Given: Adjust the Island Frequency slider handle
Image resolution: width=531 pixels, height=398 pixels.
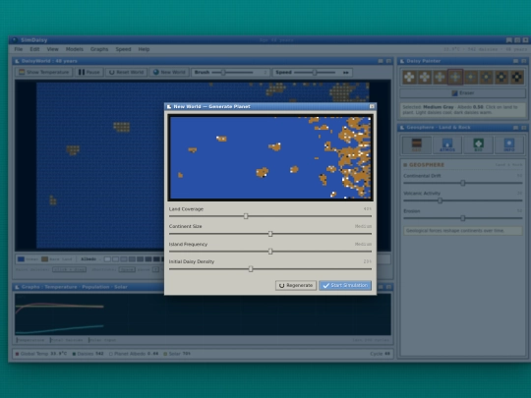Looking at the screenshot, I should (270, 252).
